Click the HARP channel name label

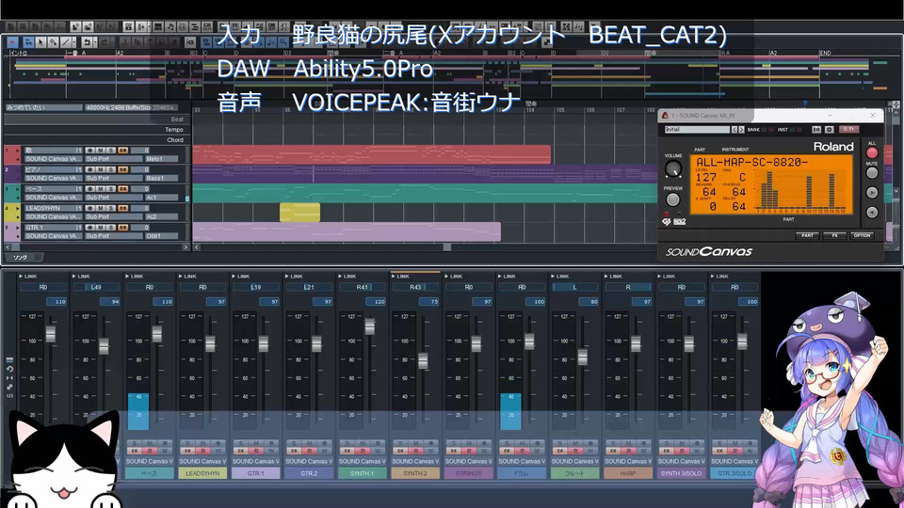[628, 473]
